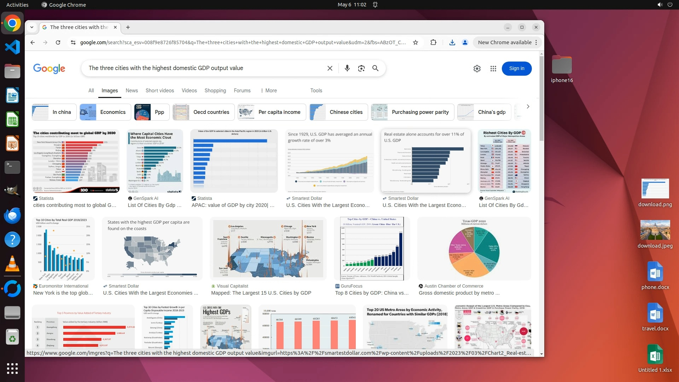
Task: Open Google quick settings gear
Action: click(x=477, y=69)
